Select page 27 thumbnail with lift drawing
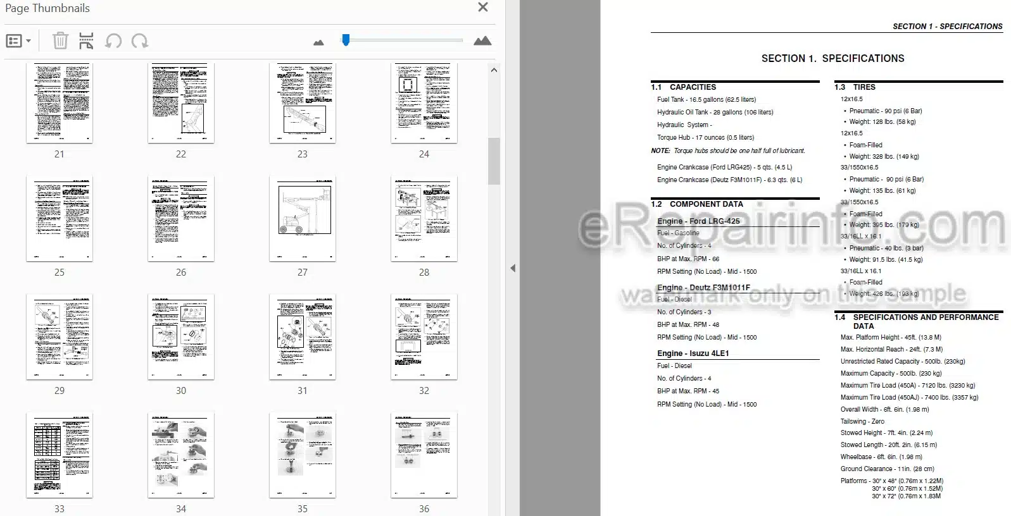 303,219
